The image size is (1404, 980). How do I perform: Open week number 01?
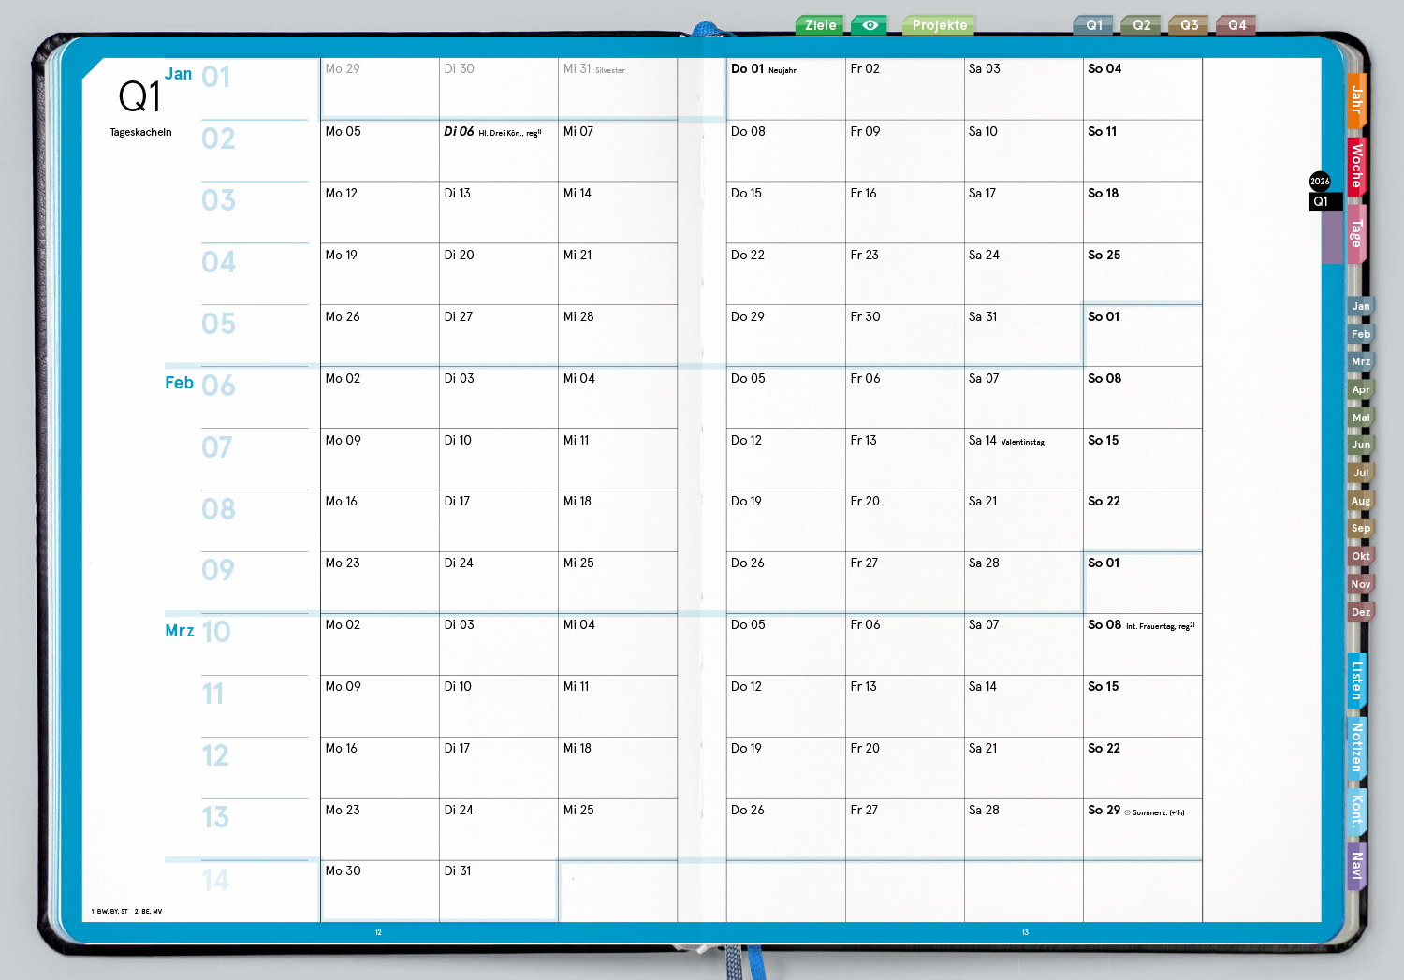(x=216, y=77)
